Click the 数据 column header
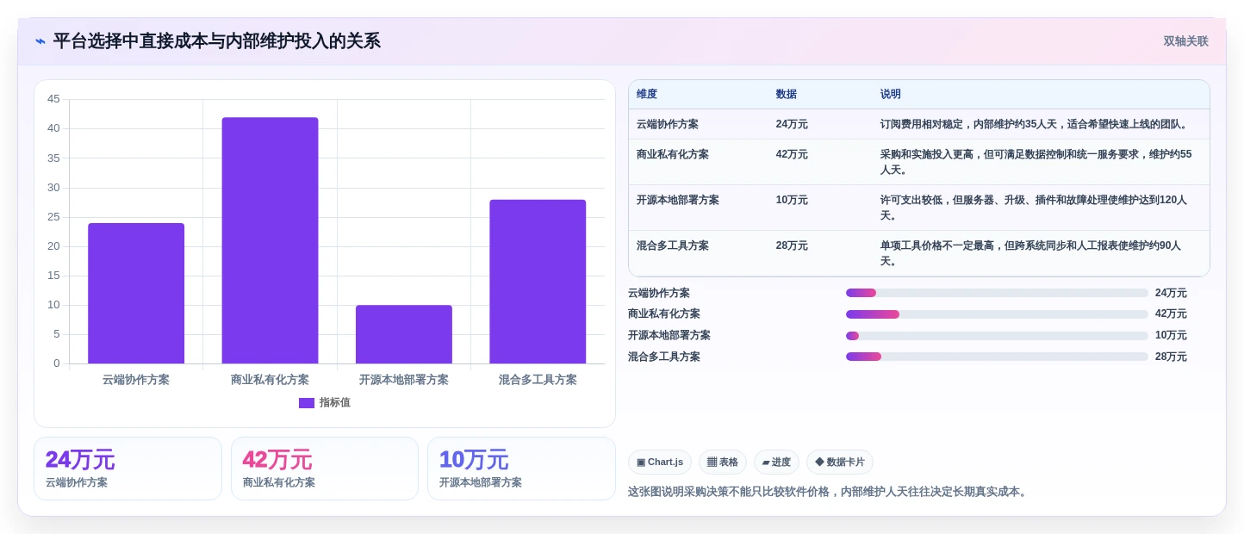 coord(787,95)
